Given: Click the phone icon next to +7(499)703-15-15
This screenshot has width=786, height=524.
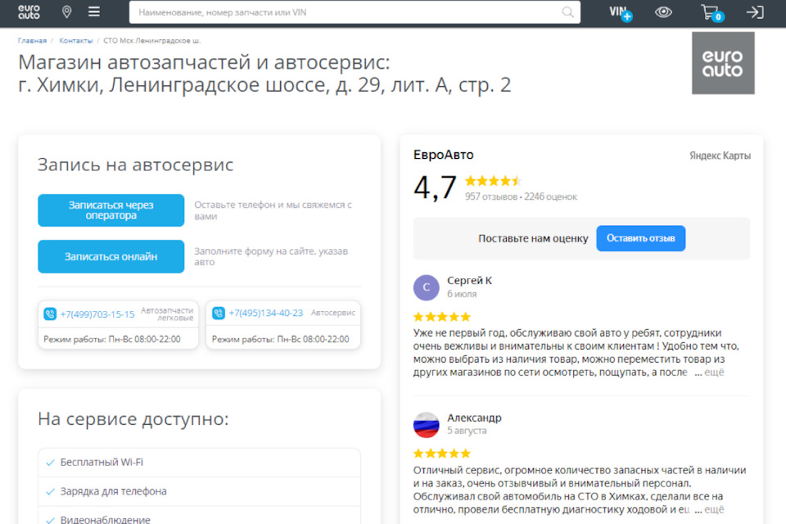Looking at the screenshot, I should [x=50, y=314].
